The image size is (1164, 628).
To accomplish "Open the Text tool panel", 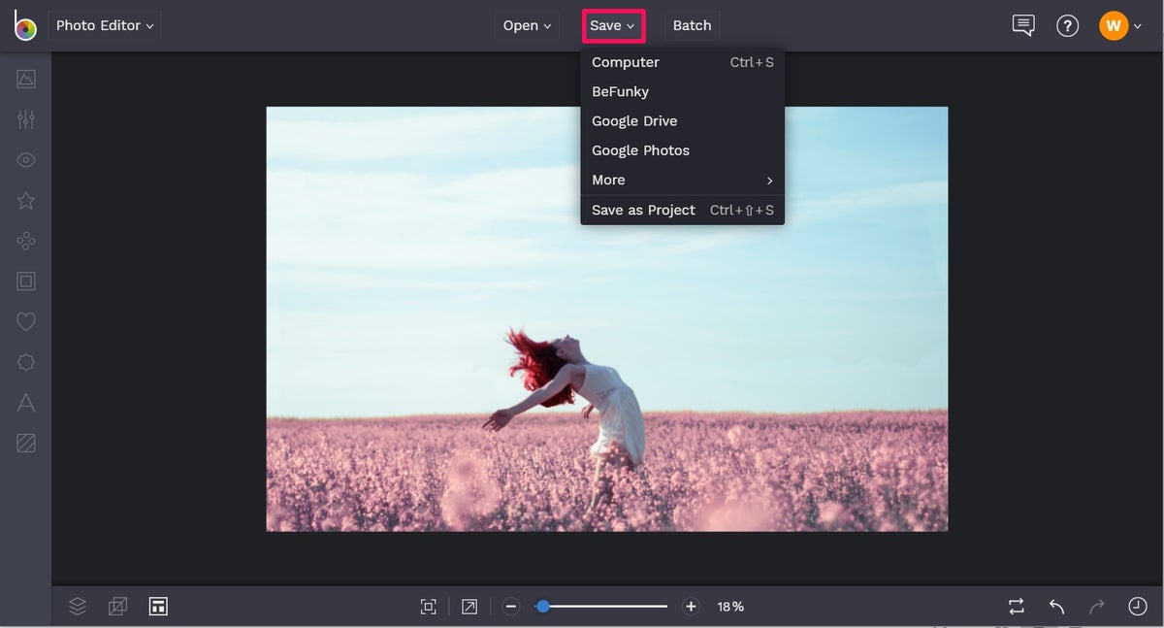I will coord(25,403).
